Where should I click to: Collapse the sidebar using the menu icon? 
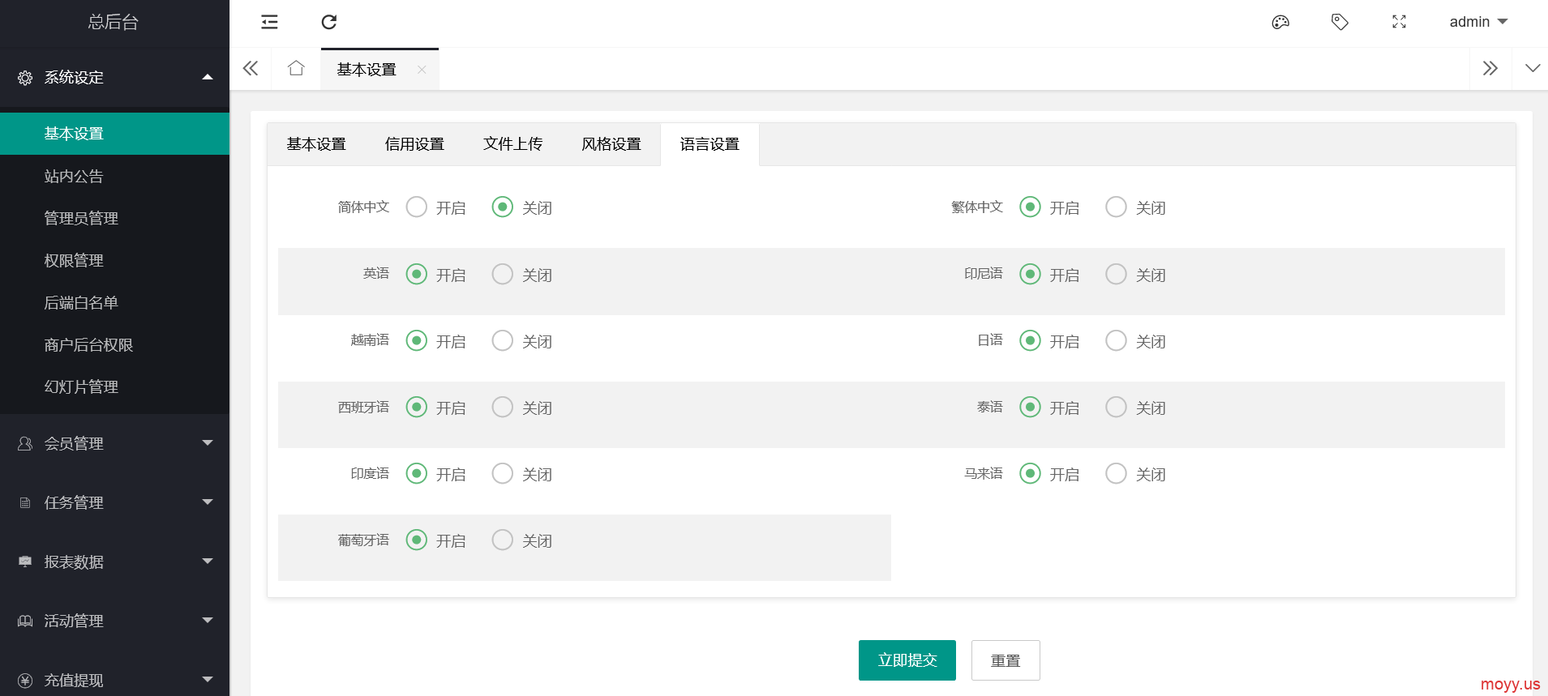pyautogui.click(x=269, y=22)
